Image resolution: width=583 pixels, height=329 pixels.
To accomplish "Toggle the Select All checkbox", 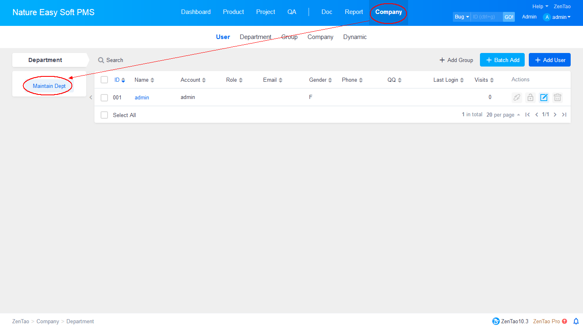I will click(x=104, y=115).
